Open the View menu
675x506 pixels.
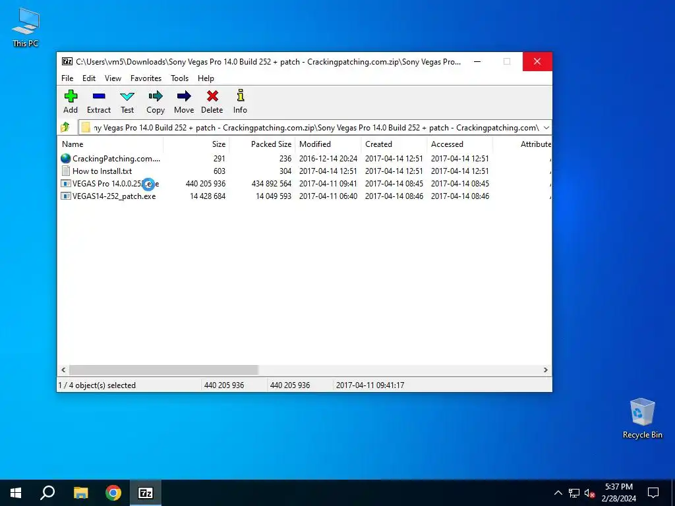[x=113, y=78]
